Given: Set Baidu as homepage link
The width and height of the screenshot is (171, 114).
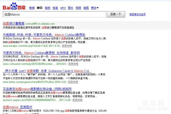Looking at the screenshot, I should tap(138, 15).
